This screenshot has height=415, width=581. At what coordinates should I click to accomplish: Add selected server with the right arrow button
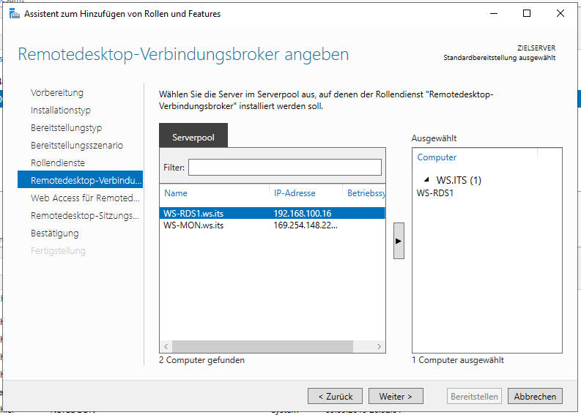point(399,241)
